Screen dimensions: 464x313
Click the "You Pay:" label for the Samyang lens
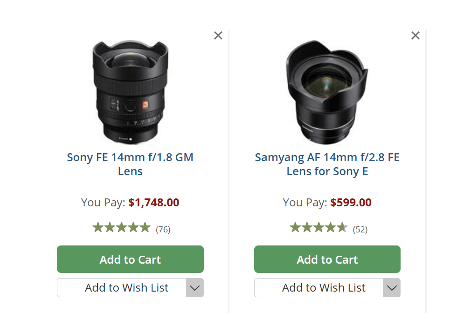pyautogui.click(x=305, y=203)
